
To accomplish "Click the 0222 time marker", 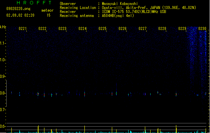I will [x=42, y=29].
